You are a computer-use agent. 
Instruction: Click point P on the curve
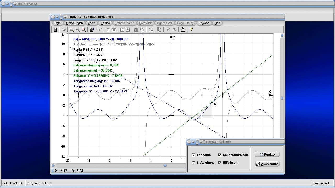coord(192,118)
